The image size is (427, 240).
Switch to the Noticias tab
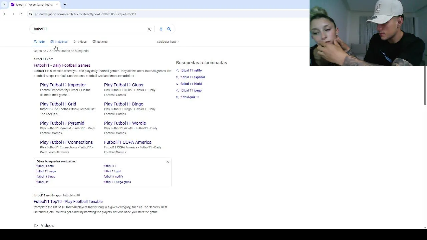click(x=100, y=42)
